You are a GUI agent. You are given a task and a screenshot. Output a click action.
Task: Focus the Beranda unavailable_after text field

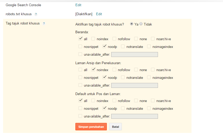click(x=134, y=55)
